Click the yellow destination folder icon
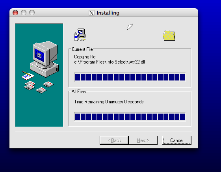This screenshot has height=172, width=221. (x=169, y=35)
